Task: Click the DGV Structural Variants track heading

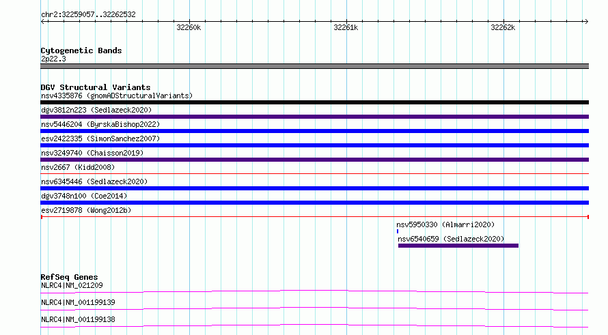Action: (x=96, y=87)
